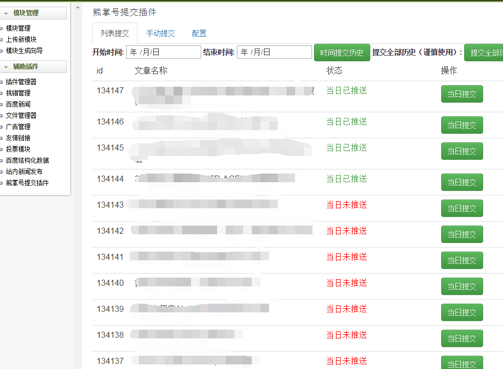503x369 pixels.
Task: Switch to the 配置 tab
Action: [x=199, y=33]
